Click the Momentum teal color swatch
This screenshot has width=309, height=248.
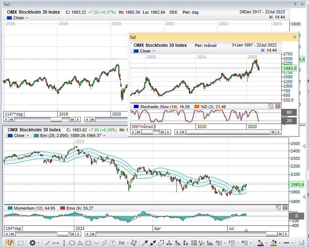[x=10, y=208]
